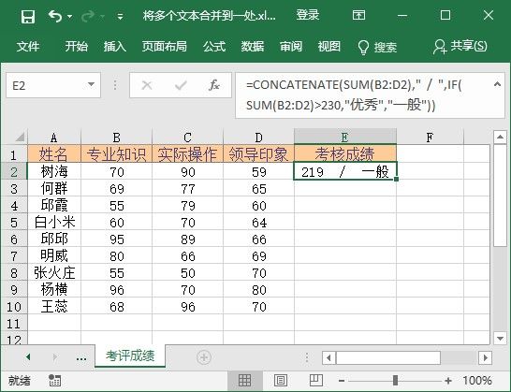Open the 页面布局 ribbon tab
The width and height of the screenshot is (511, 392).
coord(165,46)
